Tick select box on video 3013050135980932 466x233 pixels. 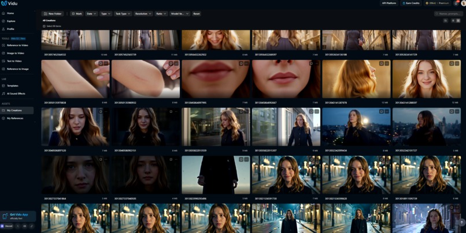pos(171,63)
